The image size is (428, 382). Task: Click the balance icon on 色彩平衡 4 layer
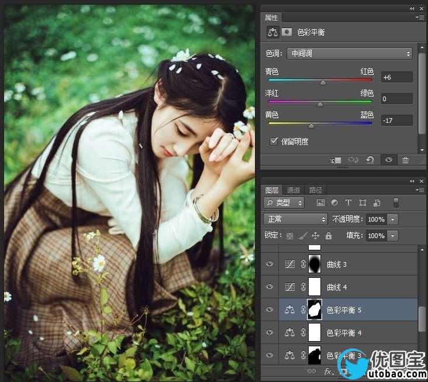[x=289, y=332]
